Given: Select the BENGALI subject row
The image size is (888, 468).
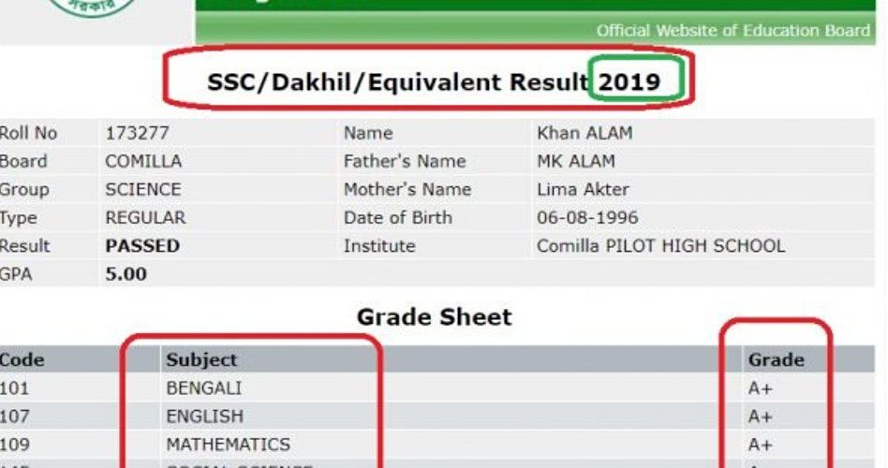Looking at the screenshot, I should [x=203, y=388].
